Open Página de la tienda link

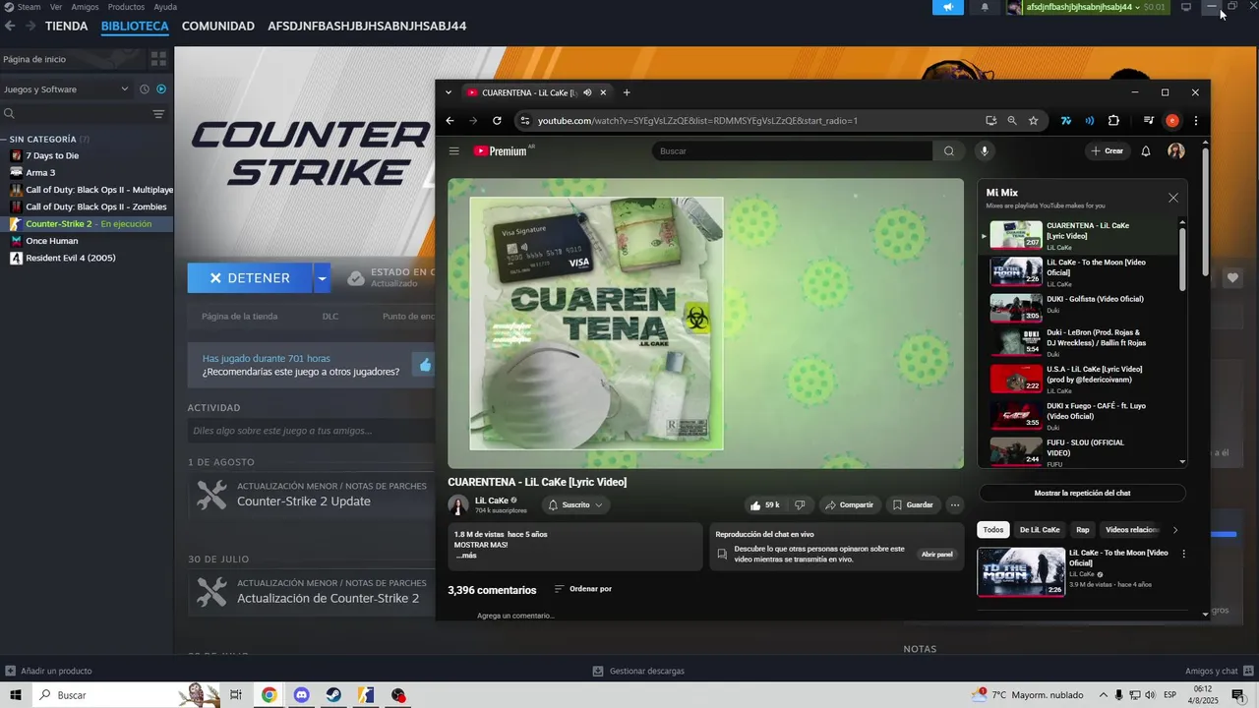tap(239, 317)
